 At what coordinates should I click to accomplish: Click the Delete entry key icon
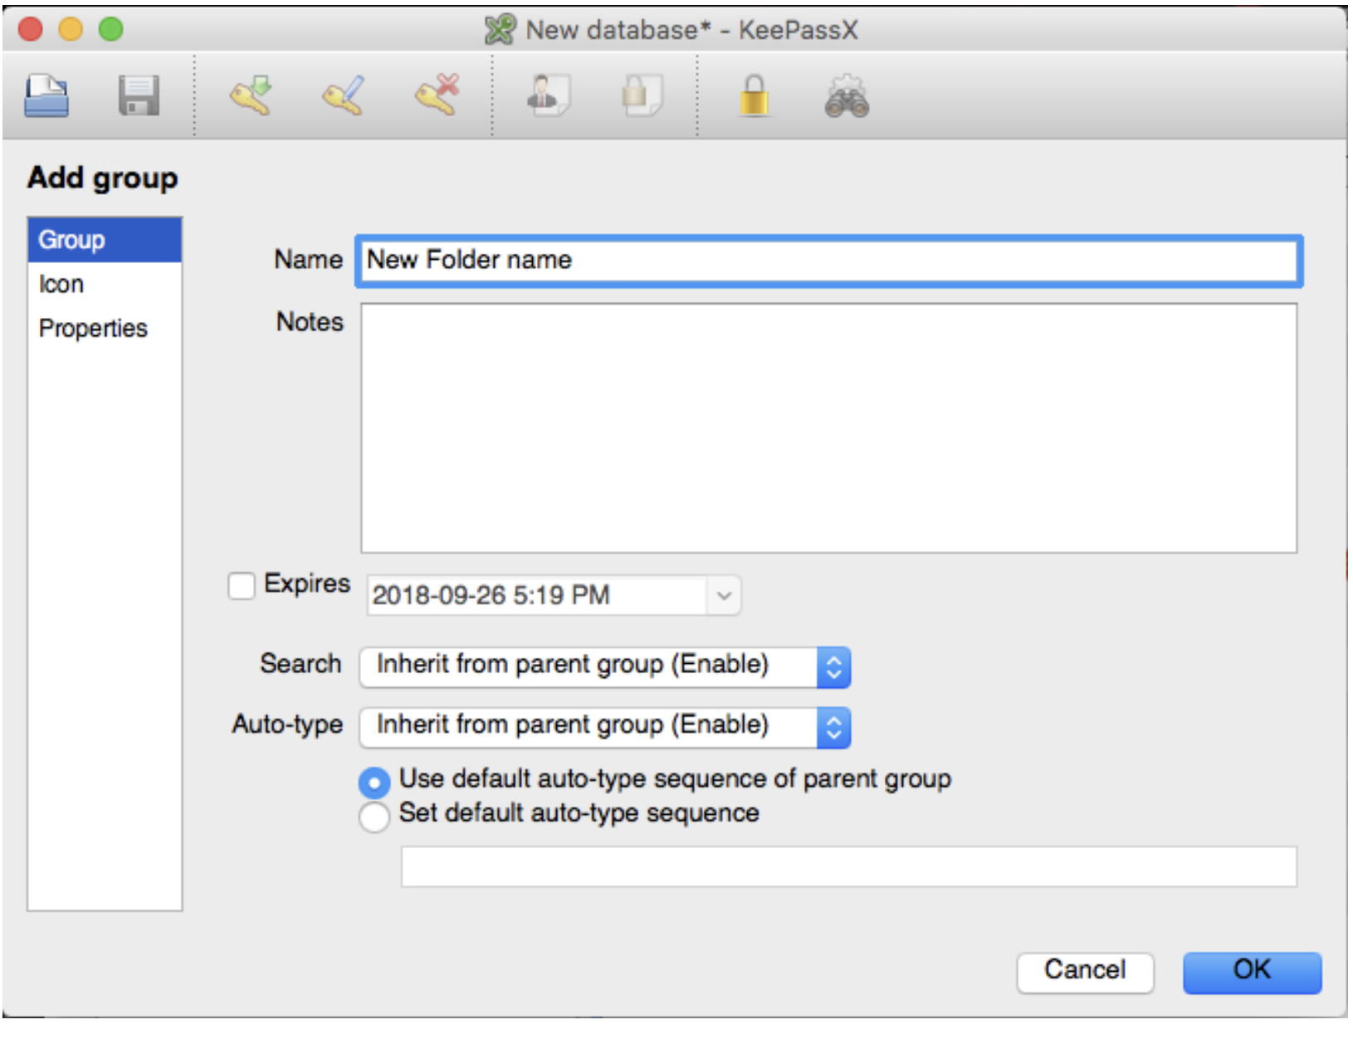[437, 95]
